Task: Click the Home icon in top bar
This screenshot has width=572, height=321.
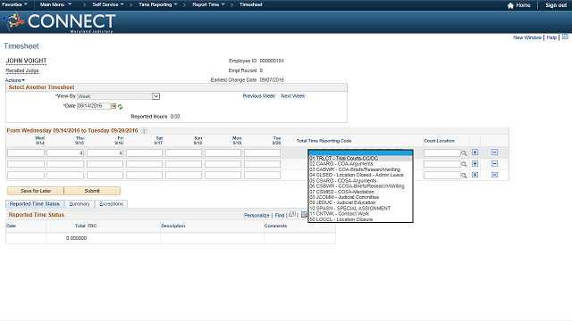Action: pos(510,5)
